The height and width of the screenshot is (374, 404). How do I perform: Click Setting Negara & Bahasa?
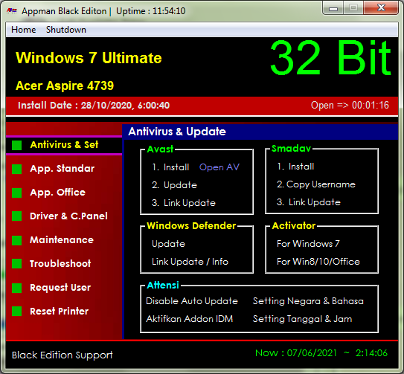coord(308,301)
